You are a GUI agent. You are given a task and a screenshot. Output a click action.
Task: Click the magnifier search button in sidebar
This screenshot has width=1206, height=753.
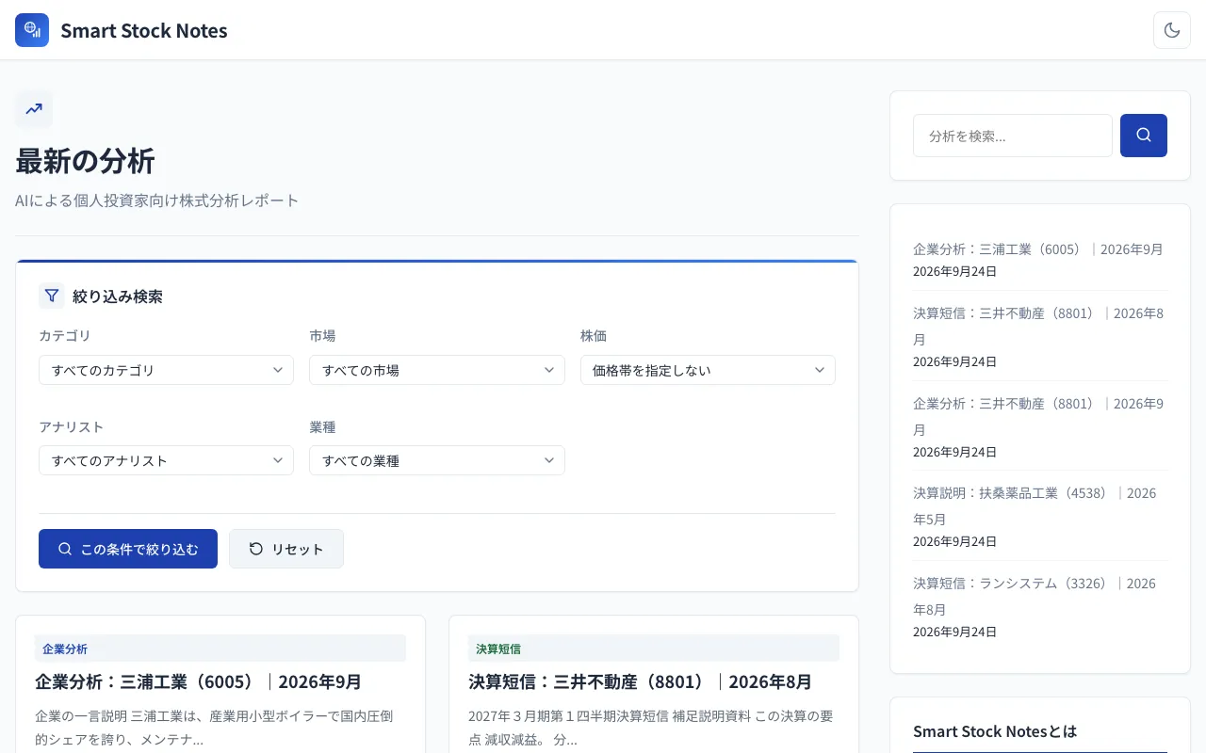coord(1144,136)
